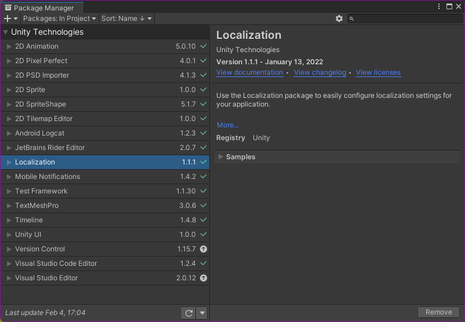Click the version 2.0.12 value

click(x=186, y=278)
